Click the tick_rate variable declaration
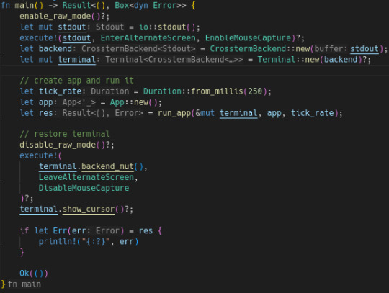 [60, 91]
